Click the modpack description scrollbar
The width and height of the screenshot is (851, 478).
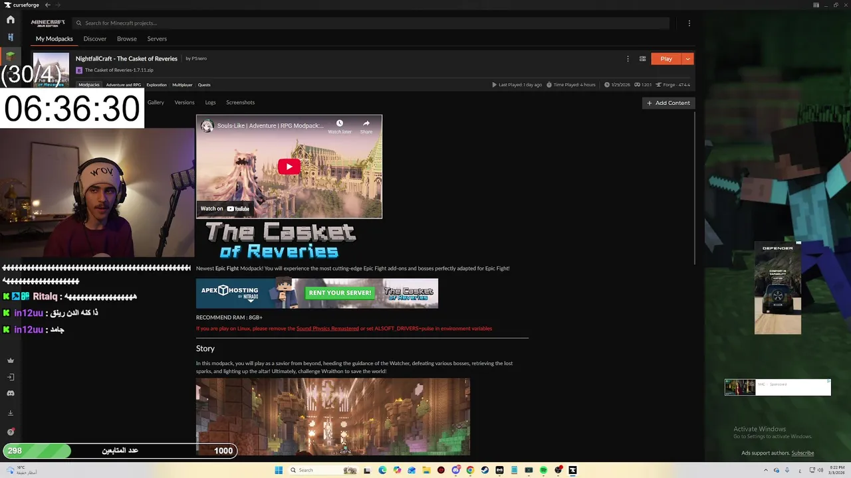pos(696,188)
